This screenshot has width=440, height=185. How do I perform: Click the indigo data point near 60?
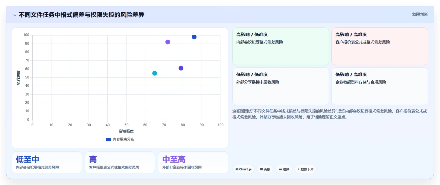click(181, 68)
